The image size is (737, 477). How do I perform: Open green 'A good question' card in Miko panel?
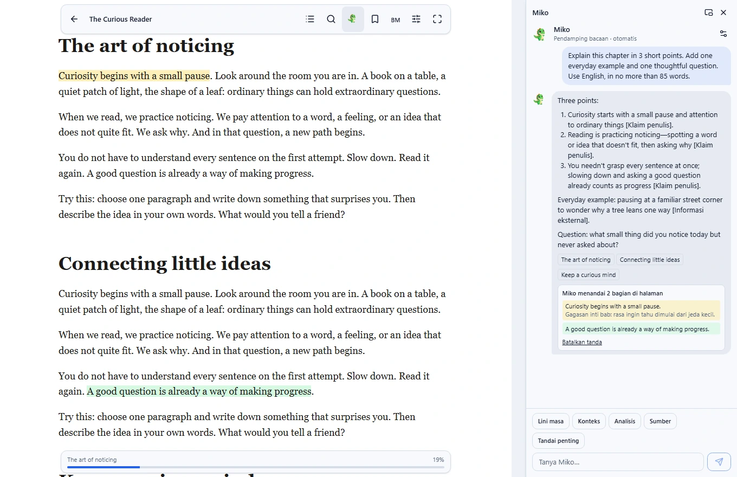pyautogui.click(x=641, y=329)
